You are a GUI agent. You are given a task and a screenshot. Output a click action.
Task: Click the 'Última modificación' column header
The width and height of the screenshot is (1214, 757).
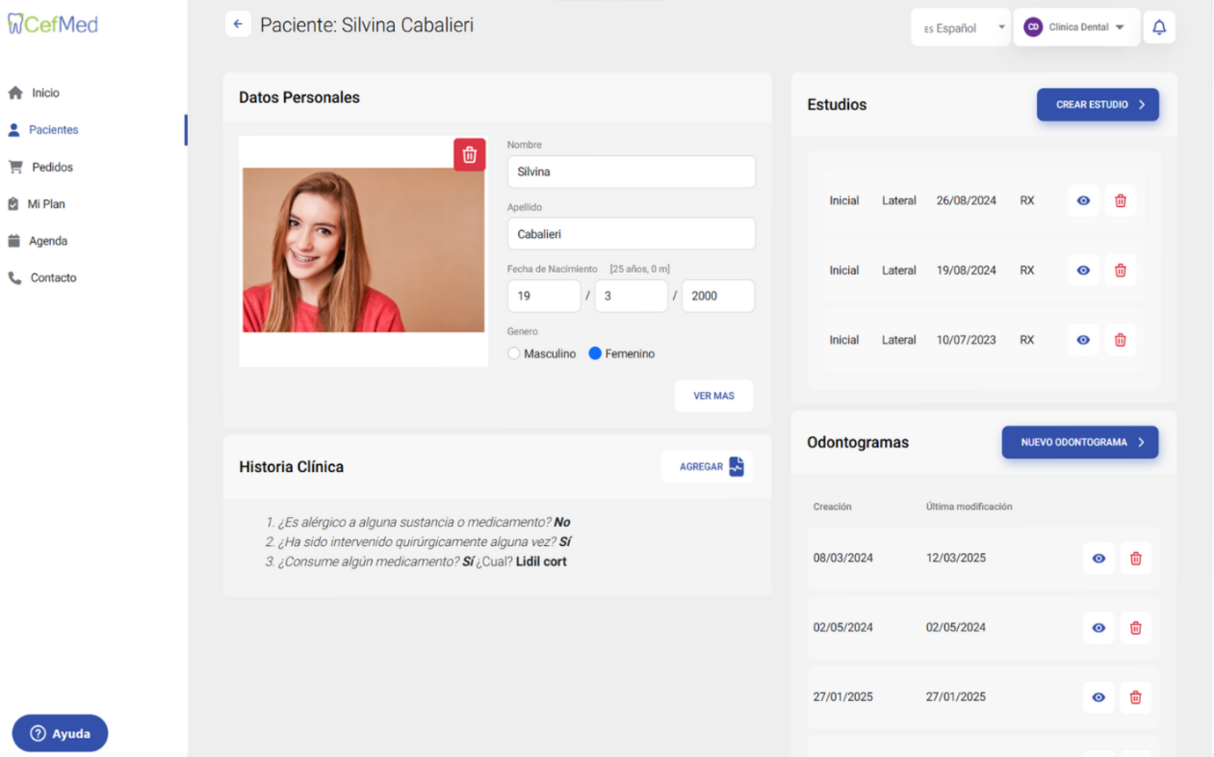(x=969, y=507)
